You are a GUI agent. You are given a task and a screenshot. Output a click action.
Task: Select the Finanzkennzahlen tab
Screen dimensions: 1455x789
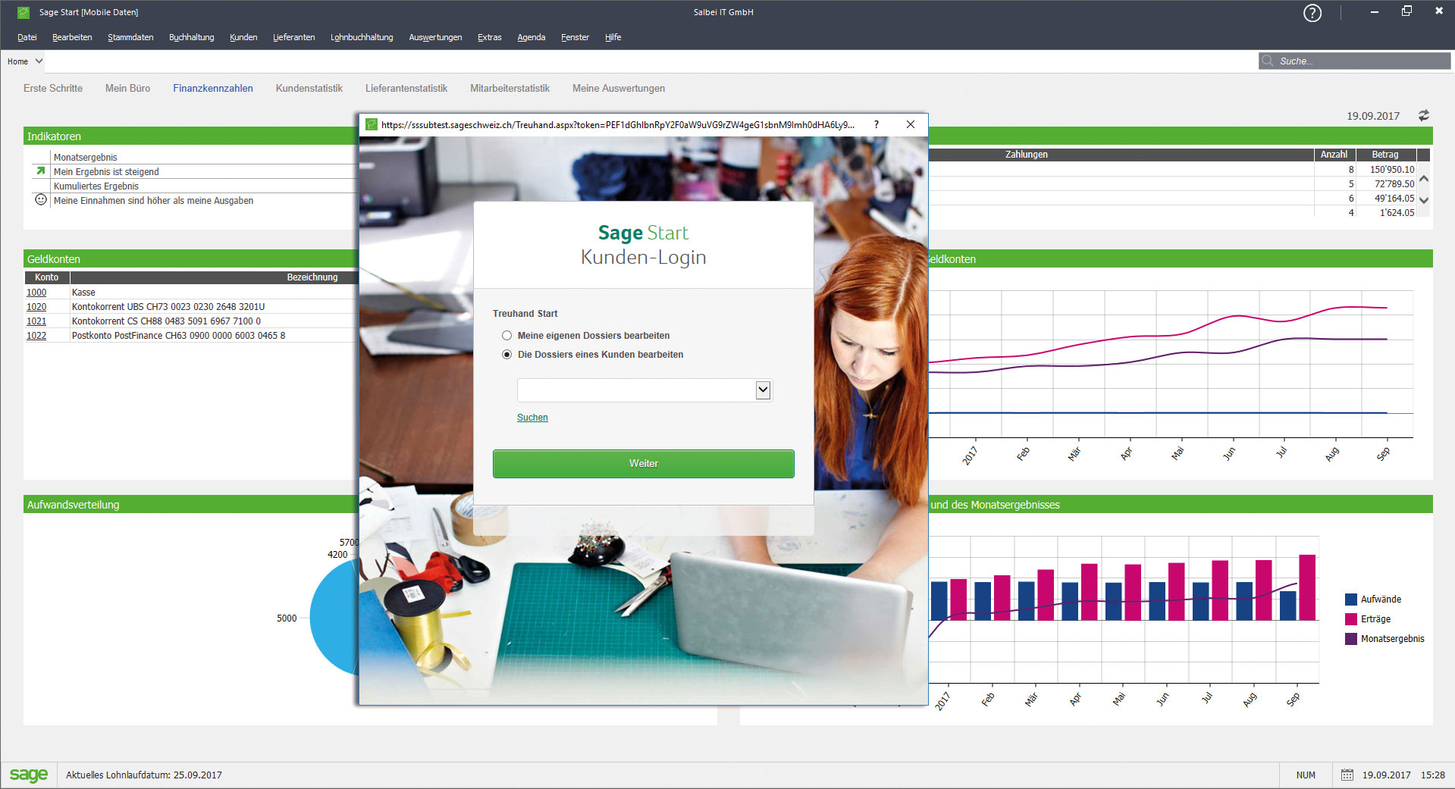(x=213, y=88)
